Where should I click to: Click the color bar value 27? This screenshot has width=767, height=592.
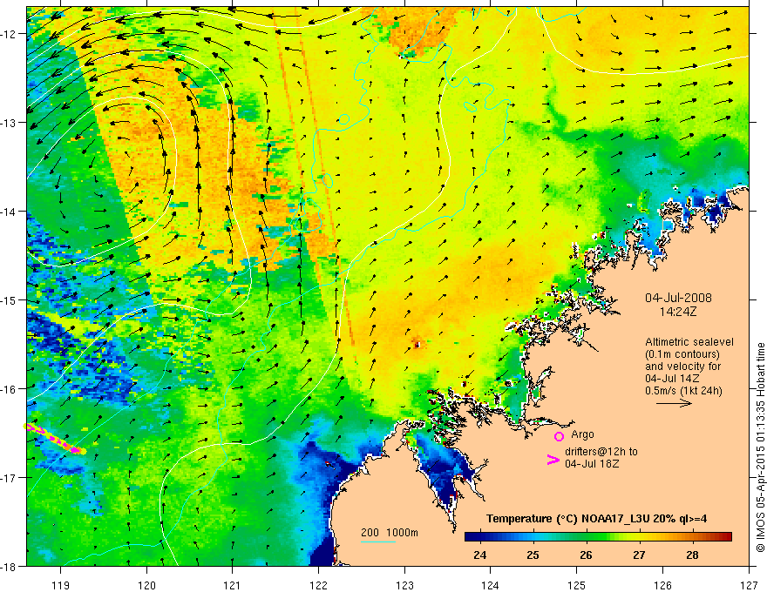639,555
